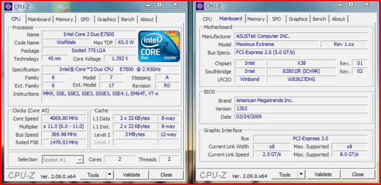Click Validate button in right window
The height and width of the screenshot is (185, 381).
[323, 174]
